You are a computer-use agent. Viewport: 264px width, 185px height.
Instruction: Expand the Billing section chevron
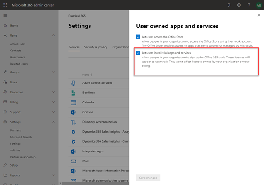(54, 102)
